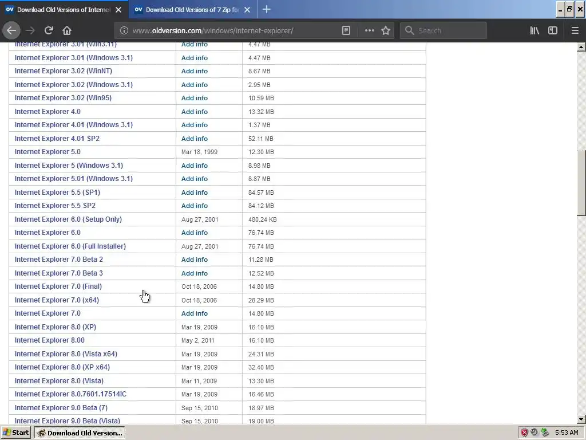Image resolution: width=586 pixels, height=440 pixels.
Task: Close the 7 Zip old versions tab
Action: [x=247, y=10]
